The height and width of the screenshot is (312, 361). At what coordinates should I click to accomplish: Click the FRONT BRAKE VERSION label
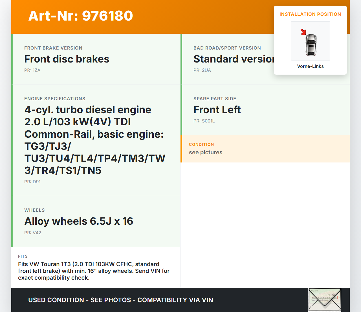(53, 48)
